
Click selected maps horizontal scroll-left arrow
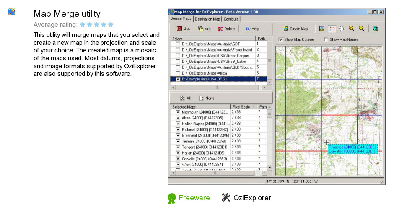click(x=173, y=173)
